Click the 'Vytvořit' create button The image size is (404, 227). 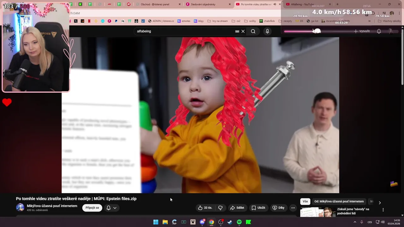(361, 31)
